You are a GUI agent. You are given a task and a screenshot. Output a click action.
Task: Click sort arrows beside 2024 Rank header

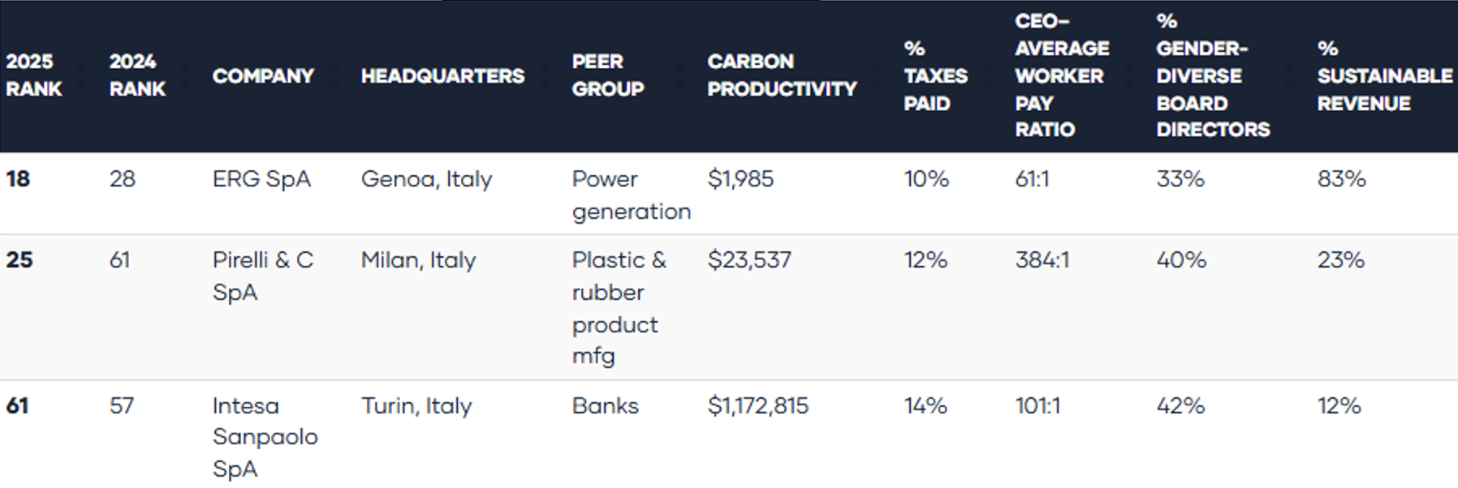tap(185, 75)
